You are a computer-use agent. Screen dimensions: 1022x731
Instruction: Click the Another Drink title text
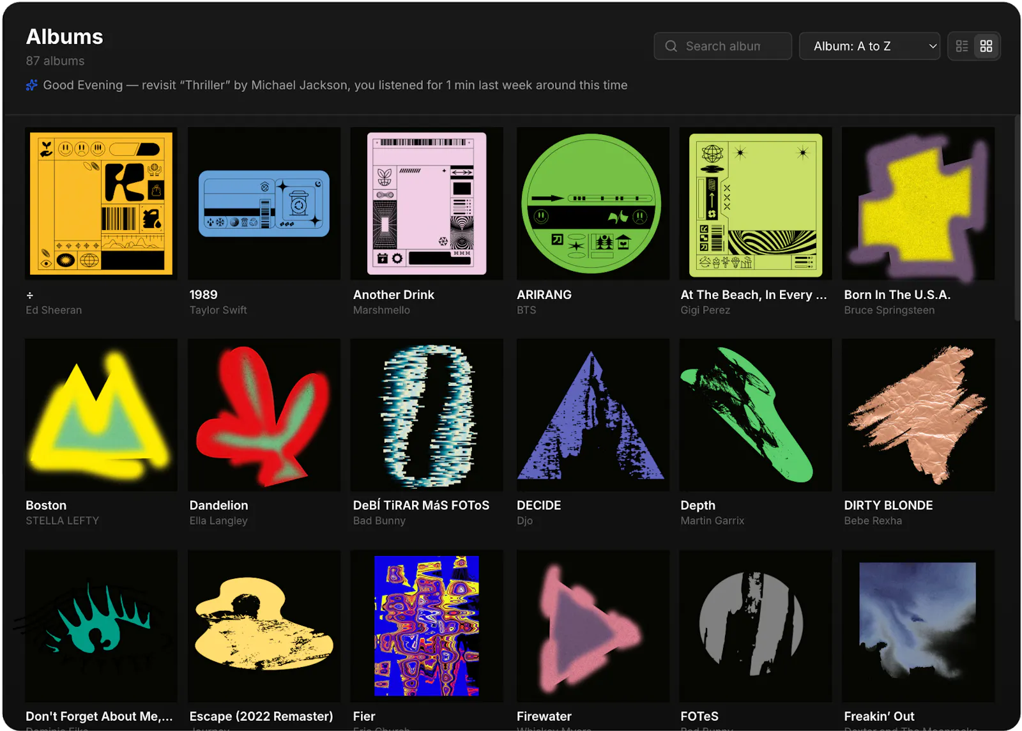393,295
